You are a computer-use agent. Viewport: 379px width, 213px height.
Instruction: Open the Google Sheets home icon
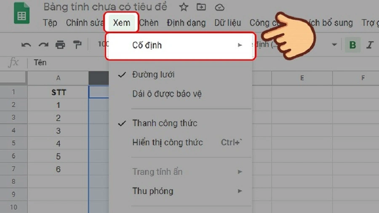coord(22,13)
